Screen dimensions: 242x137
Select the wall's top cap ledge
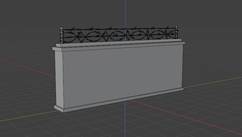[x=119, y=45]
